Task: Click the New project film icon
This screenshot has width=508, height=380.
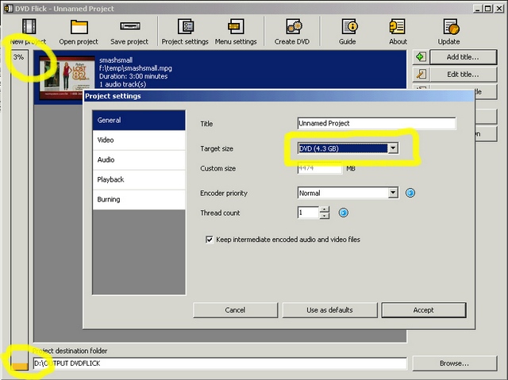Action: point(29,26)
